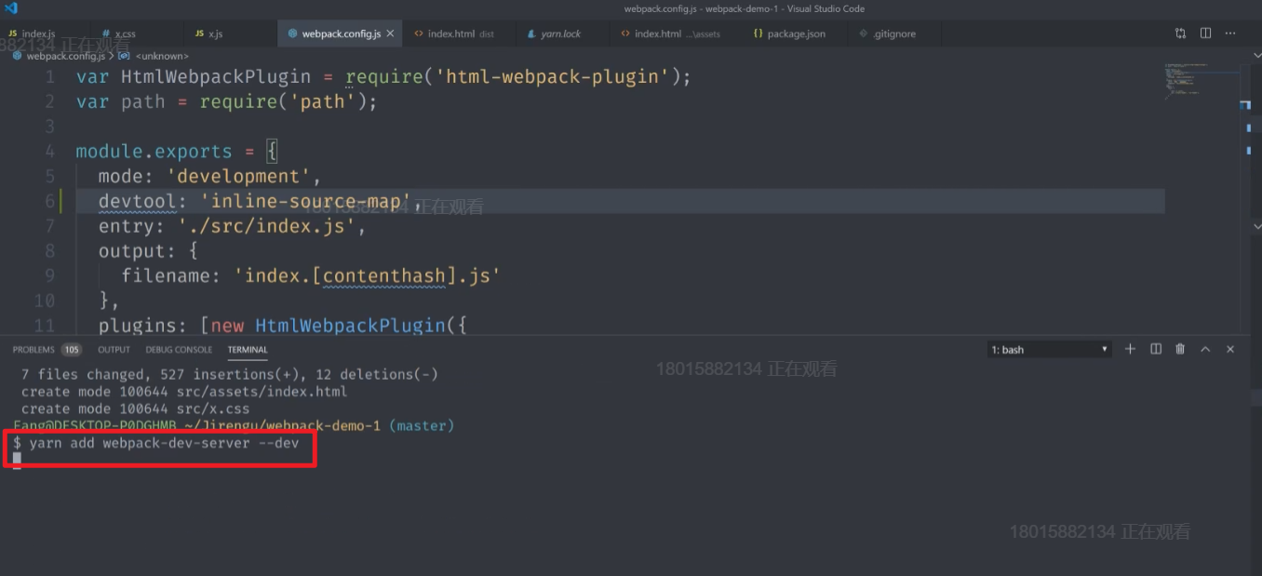Screen dimensions: 1262x576
Task: Open the 1: bash terminal dropdown
Action: tap(1050, 350)
